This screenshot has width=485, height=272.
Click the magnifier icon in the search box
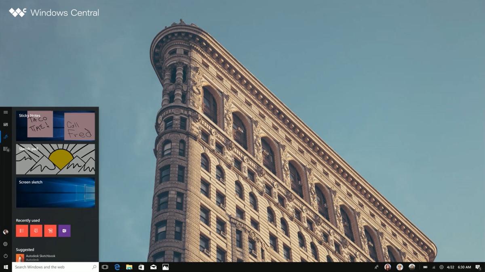94,267
